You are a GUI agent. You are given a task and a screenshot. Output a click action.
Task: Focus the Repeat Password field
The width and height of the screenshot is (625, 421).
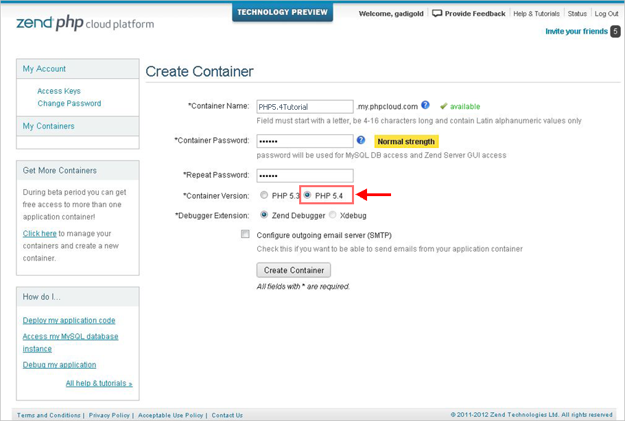[x=305, y=176]
